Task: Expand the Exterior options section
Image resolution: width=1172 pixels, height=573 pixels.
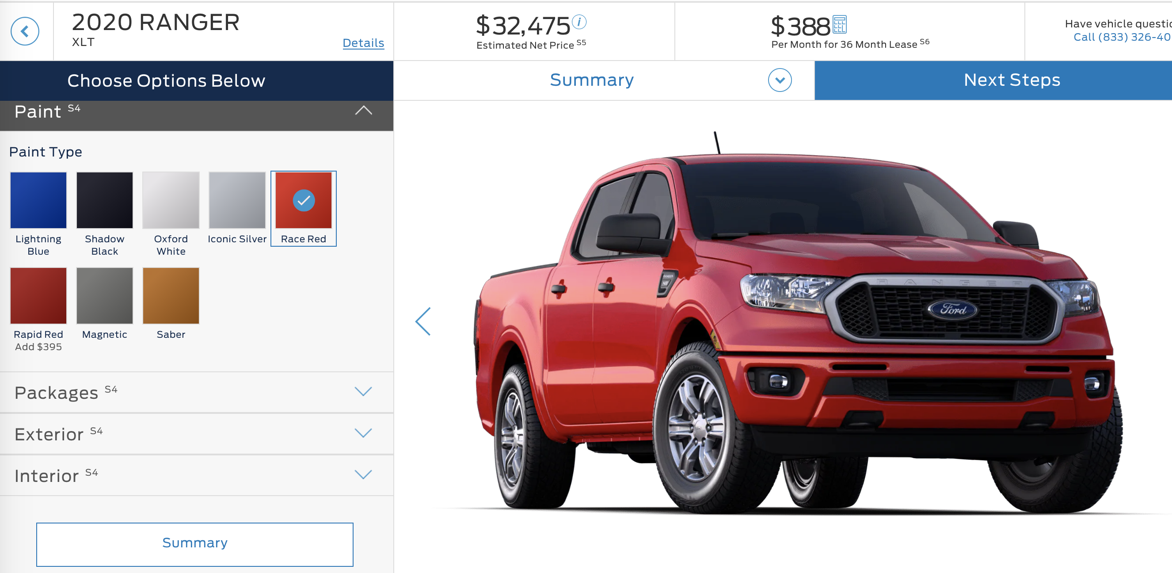Action: [x=197, y=433]
